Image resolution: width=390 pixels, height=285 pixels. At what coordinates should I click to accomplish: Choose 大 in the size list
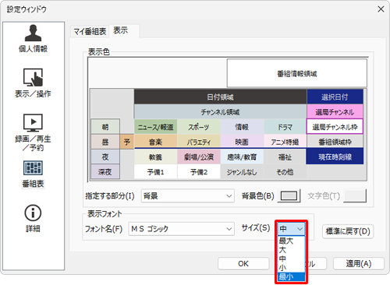pos(291,250)
